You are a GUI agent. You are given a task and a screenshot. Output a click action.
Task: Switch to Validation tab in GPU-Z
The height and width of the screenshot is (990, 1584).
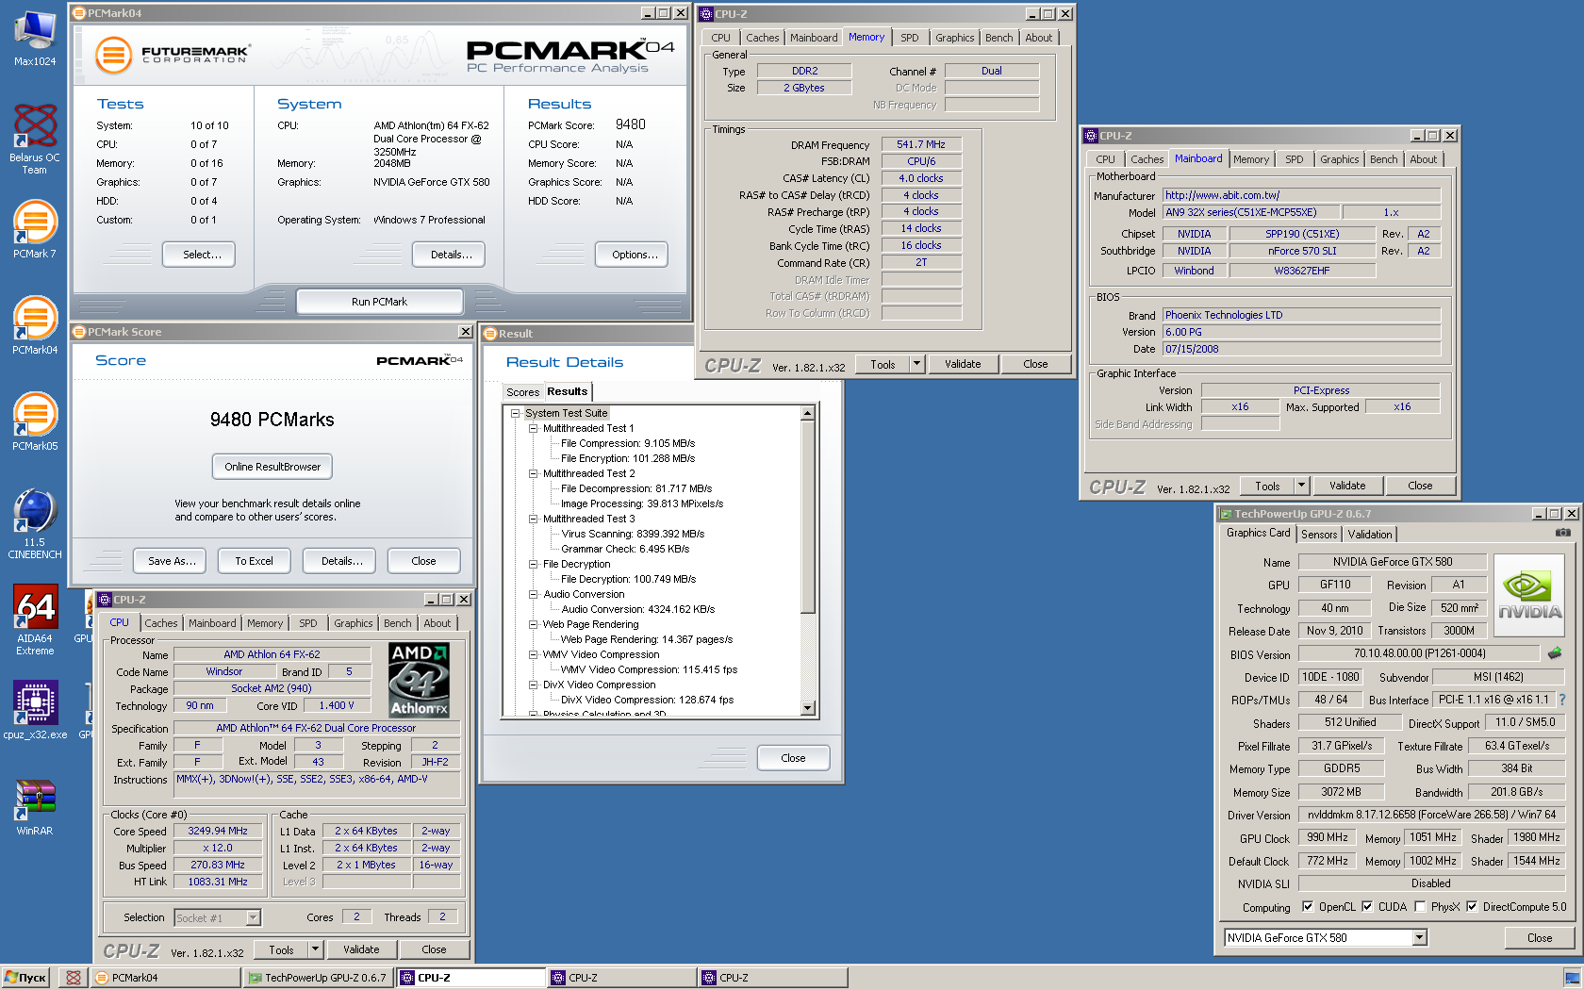click(1370, 535)
